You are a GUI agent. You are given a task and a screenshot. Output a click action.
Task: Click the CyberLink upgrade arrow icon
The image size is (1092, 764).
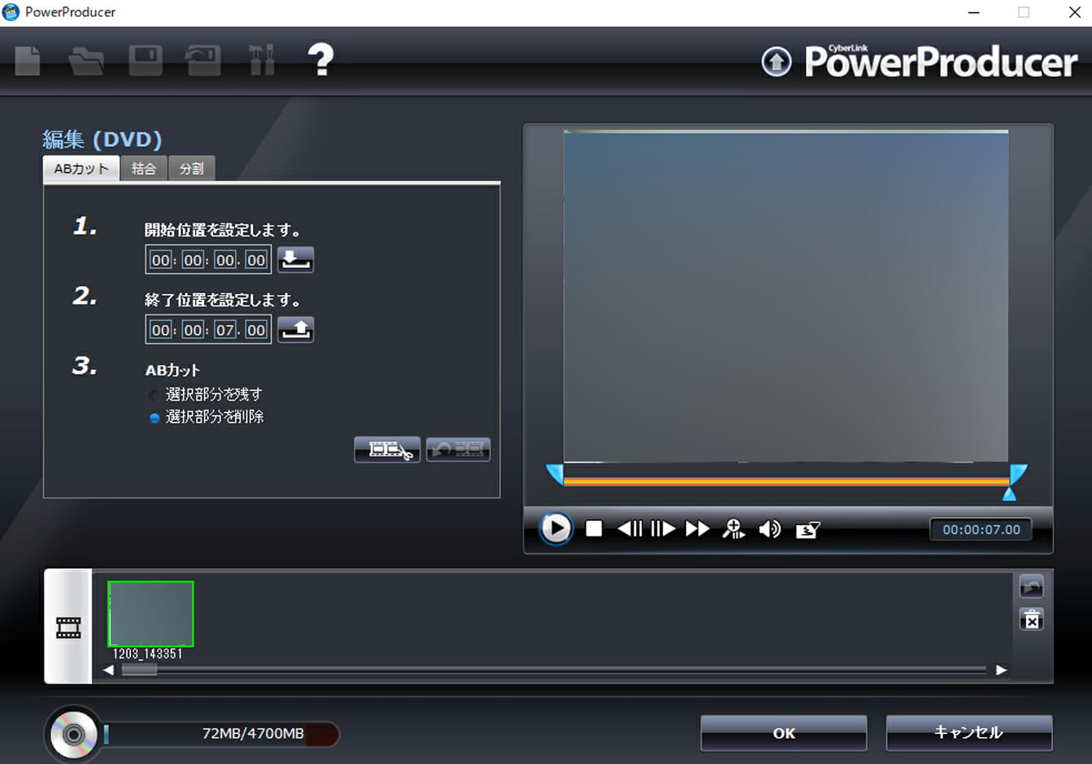tap(777, 62)
